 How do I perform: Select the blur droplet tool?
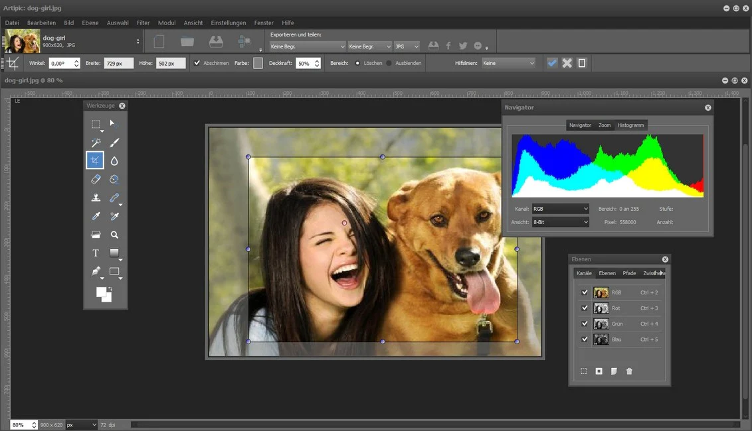click(x=114, y=161)
